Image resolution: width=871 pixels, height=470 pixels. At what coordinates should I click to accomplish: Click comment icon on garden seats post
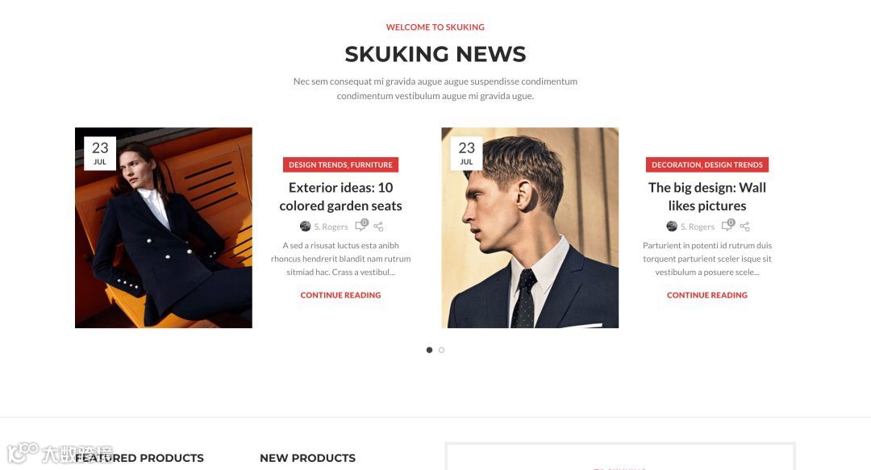(x=361, y=224)
